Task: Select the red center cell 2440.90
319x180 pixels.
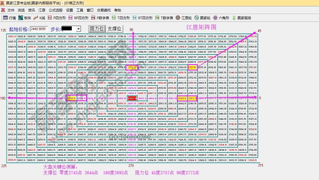Action: pos(132,98)
